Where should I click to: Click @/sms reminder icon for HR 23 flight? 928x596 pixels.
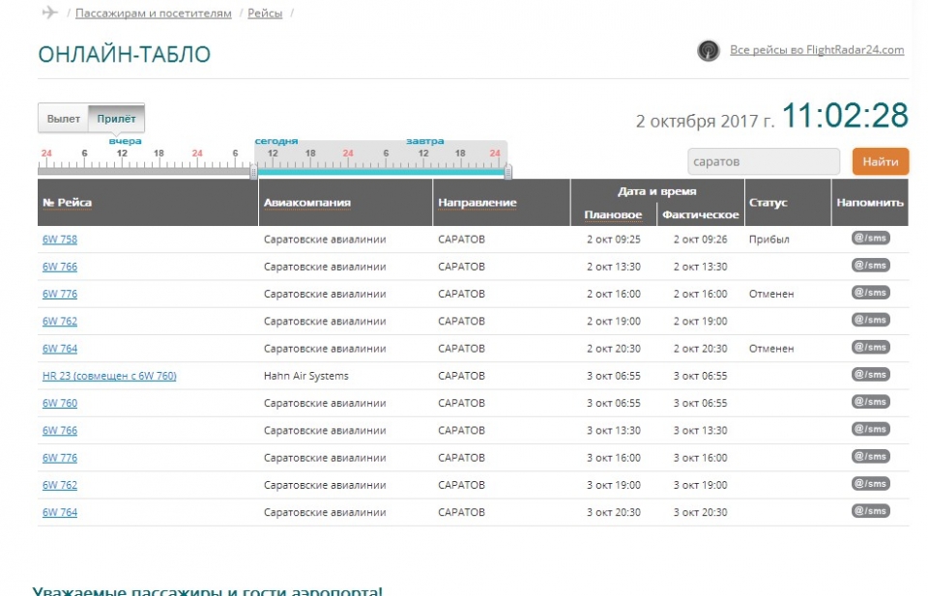pyautogui.click(x=870, y=375)
